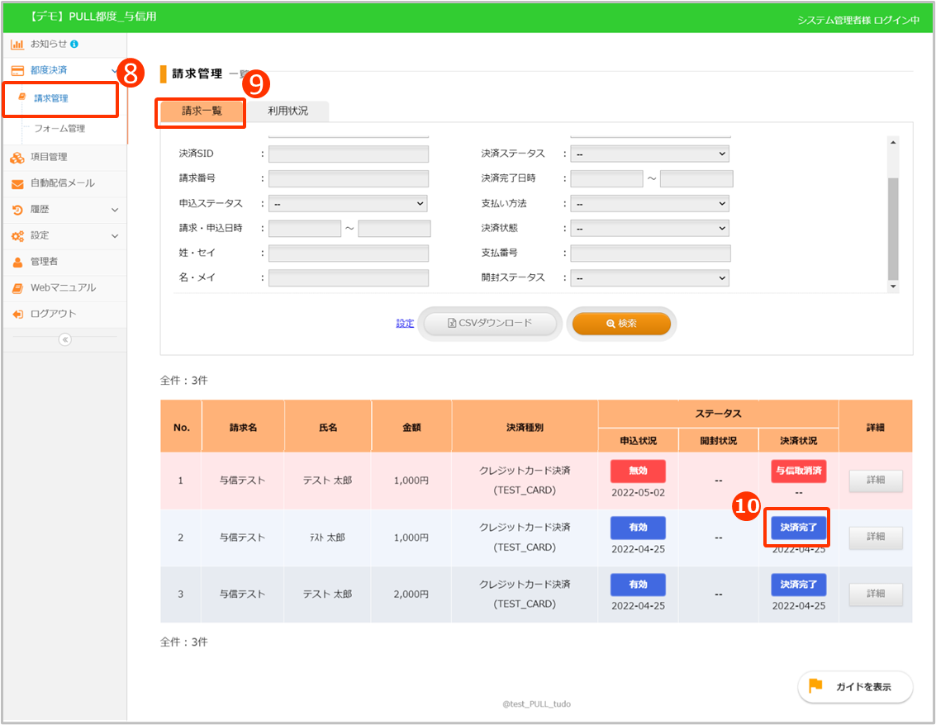
Task: Select the 請求一覧 tab
Action: tap(202, 111)
